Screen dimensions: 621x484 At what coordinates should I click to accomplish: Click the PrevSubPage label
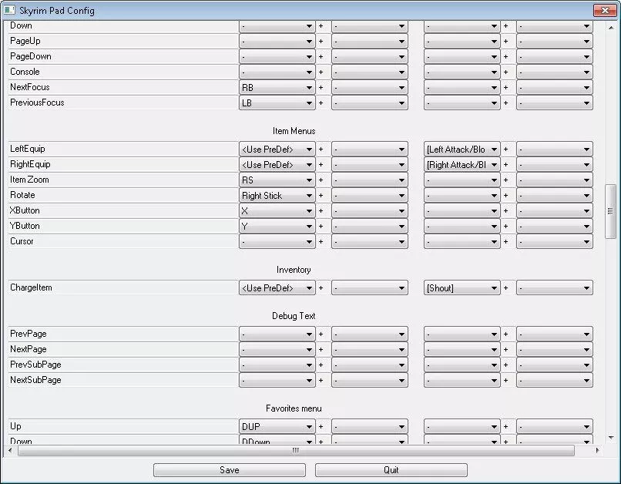tap(35, 365)
